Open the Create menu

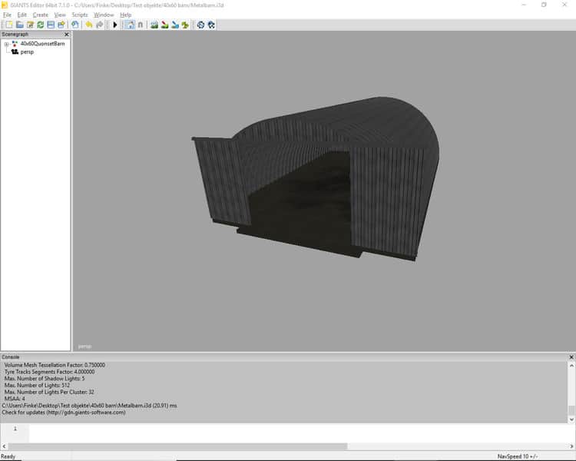(40, 15)
